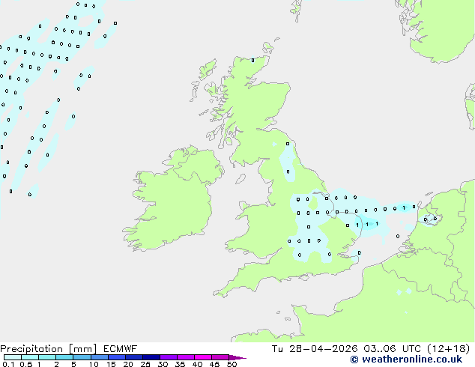Choose the 40–45 mm magenta legend swatch

[203, 357]
